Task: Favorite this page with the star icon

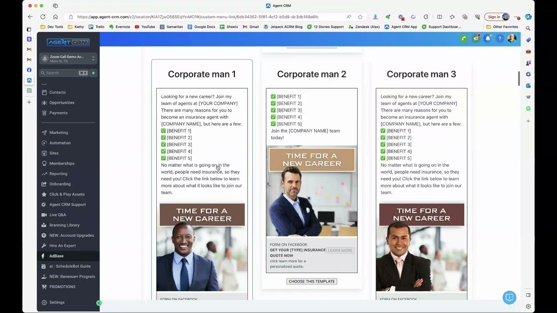Action: pyautogui.click(x=360, y=17)
